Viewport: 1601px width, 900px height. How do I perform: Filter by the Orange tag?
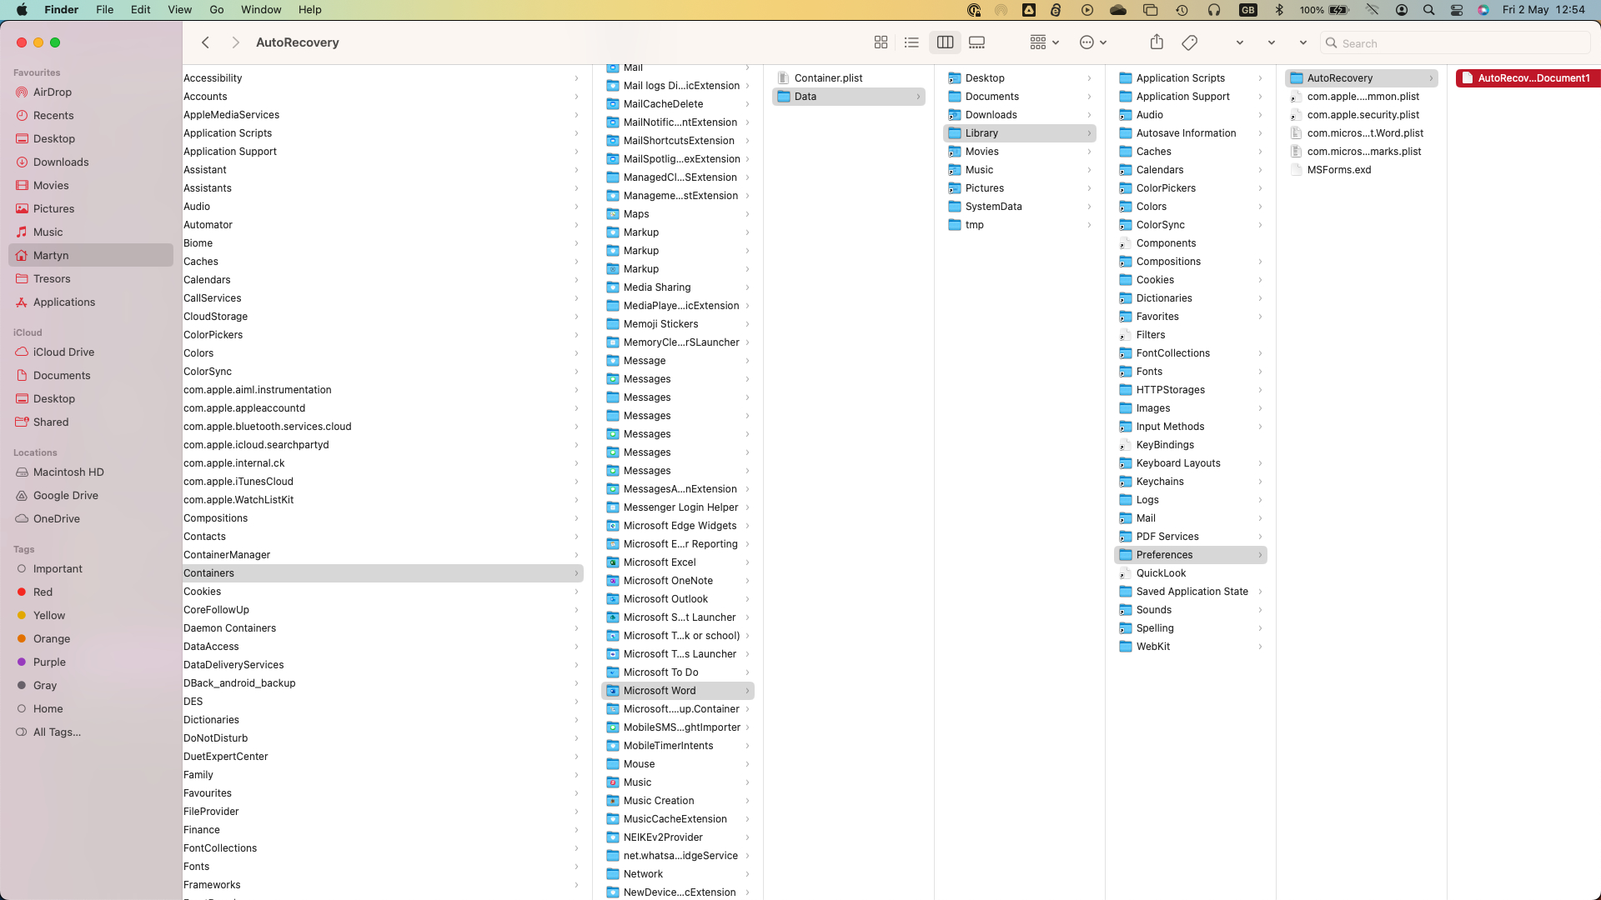pyautogui.click(x=51, y=639)
